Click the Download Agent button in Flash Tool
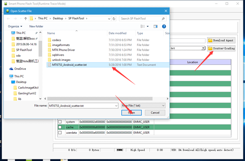 [221, 40]
